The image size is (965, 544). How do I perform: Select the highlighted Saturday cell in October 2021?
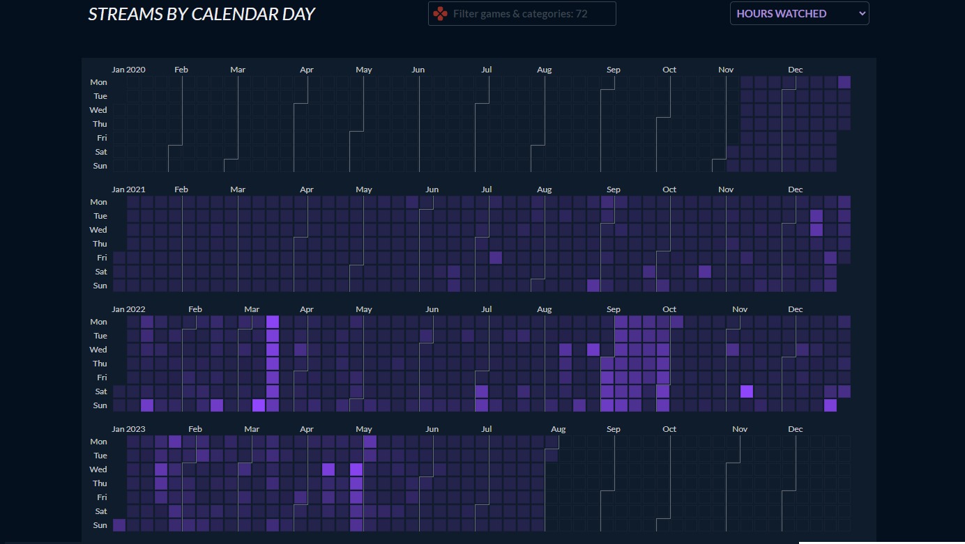pyautogui.click(x=705, y=272)
